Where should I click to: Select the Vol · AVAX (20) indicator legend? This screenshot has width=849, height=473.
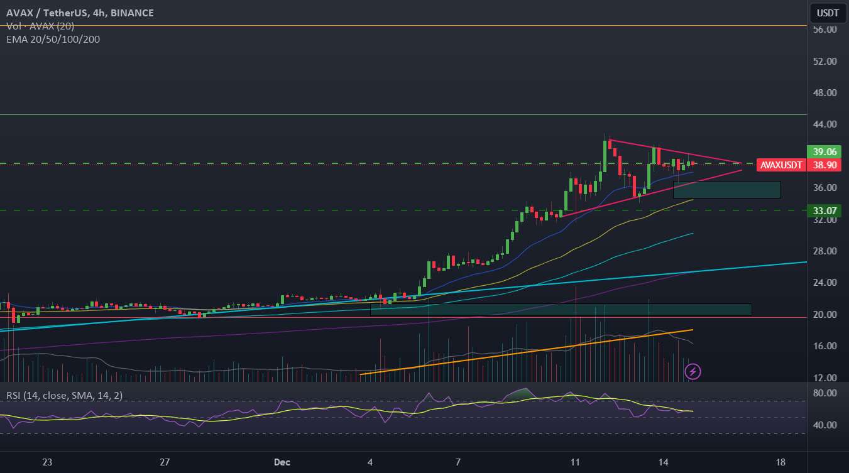click(39, 26)
